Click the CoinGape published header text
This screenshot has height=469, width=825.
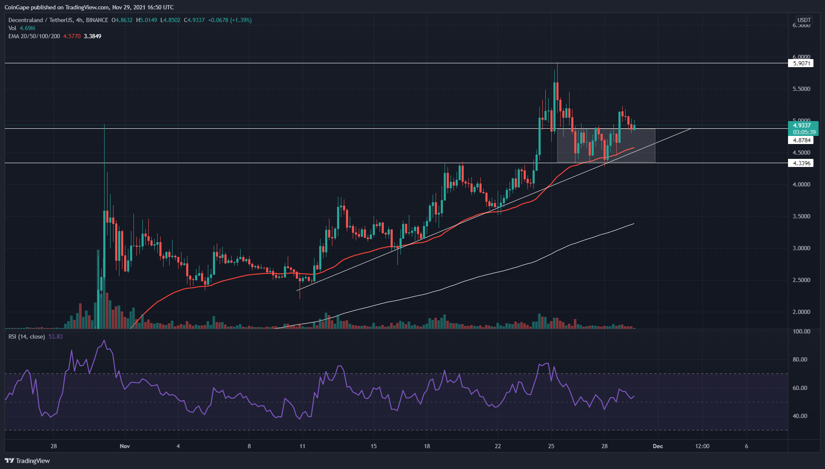89,7
